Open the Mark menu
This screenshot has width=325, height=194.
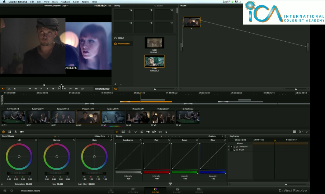point(55,2)
